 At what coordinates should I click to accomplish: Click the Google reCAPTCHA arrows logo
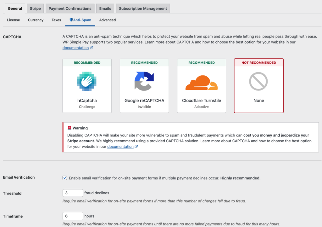[x=144, y=81]
